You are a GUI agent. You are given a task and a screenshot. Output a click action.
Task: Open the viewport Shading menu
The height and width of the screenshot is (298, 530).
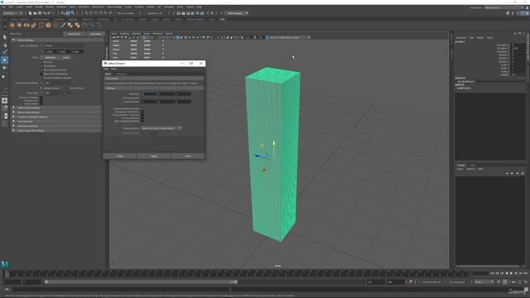pyautogui.click(x=124, y=34)
